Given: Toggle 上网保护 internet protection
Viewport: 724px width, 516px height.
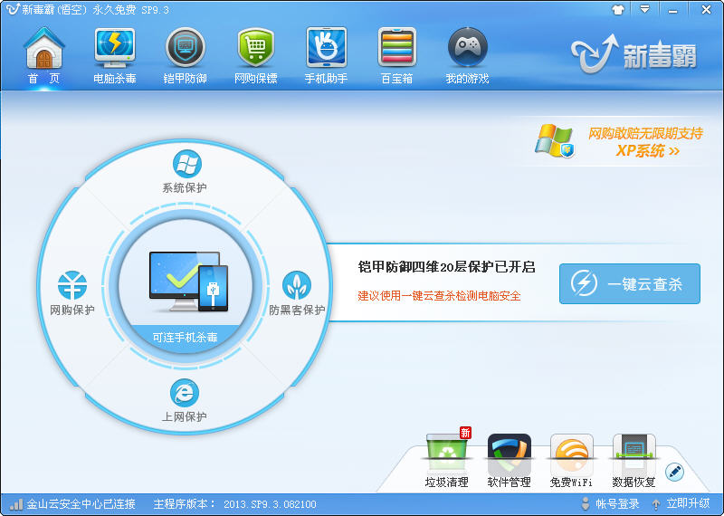Looking at the screenshot, I should [185, 394].
